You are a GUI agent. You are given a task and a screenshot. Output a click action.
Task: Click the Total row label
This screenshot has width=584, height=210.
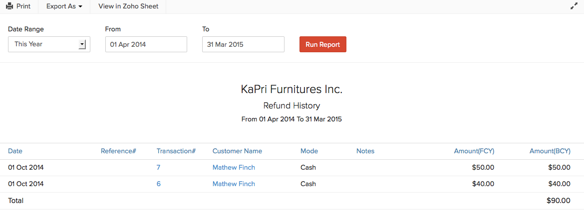[15, 201]
